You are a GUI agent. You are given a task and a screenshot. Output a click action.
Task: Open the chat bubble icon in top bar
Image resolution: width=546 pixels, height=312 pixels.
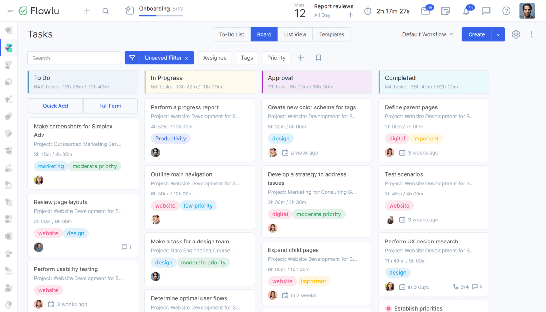click(486, 11)
